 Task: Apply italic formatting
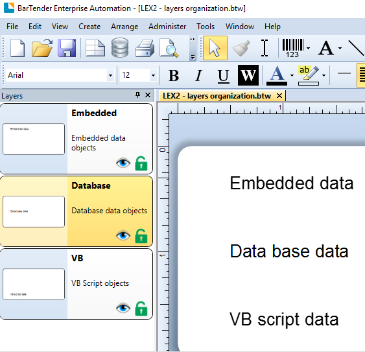(198, 75)
